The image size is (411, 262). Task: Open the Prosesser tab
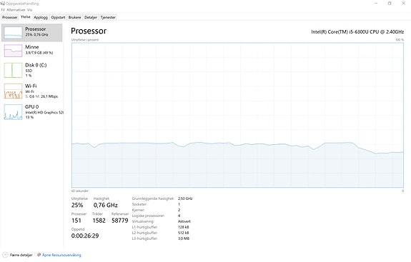10,18
